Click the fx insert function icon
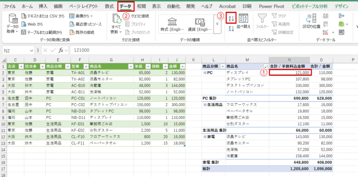 click(61, 50)
